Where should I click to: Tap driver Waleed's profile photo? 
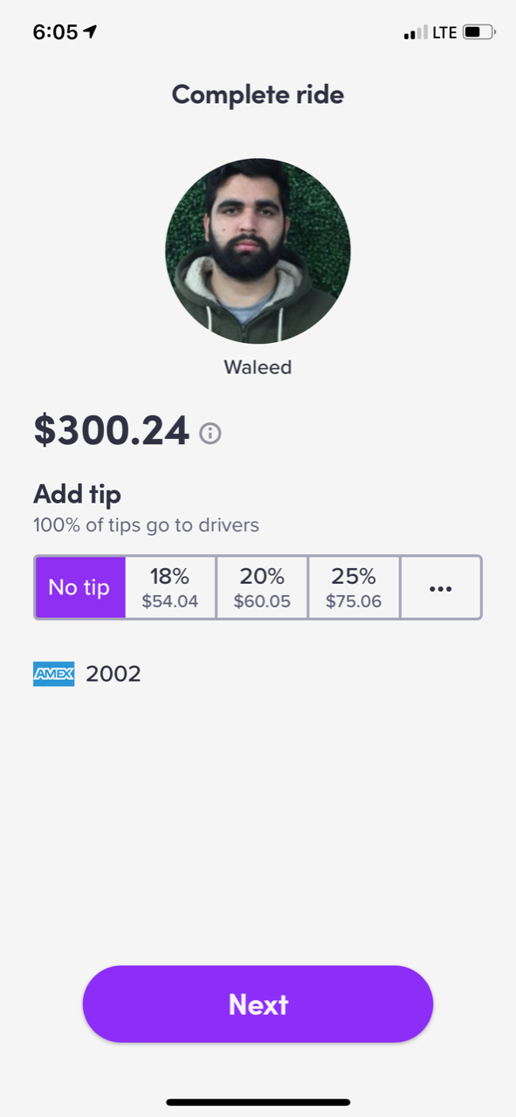pos(258,250)
